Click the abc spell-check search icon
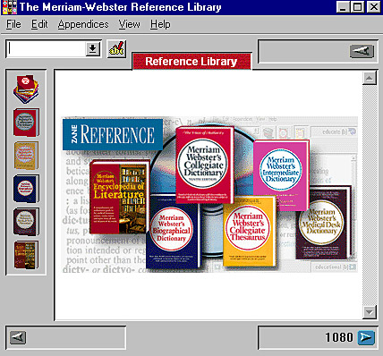Screen dimensions: 383x356 [x=116, y=49]
